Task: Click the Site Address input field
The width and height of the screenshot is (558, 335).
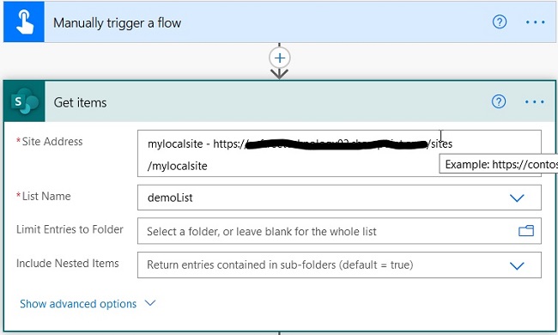Action: tap(339, 154)
